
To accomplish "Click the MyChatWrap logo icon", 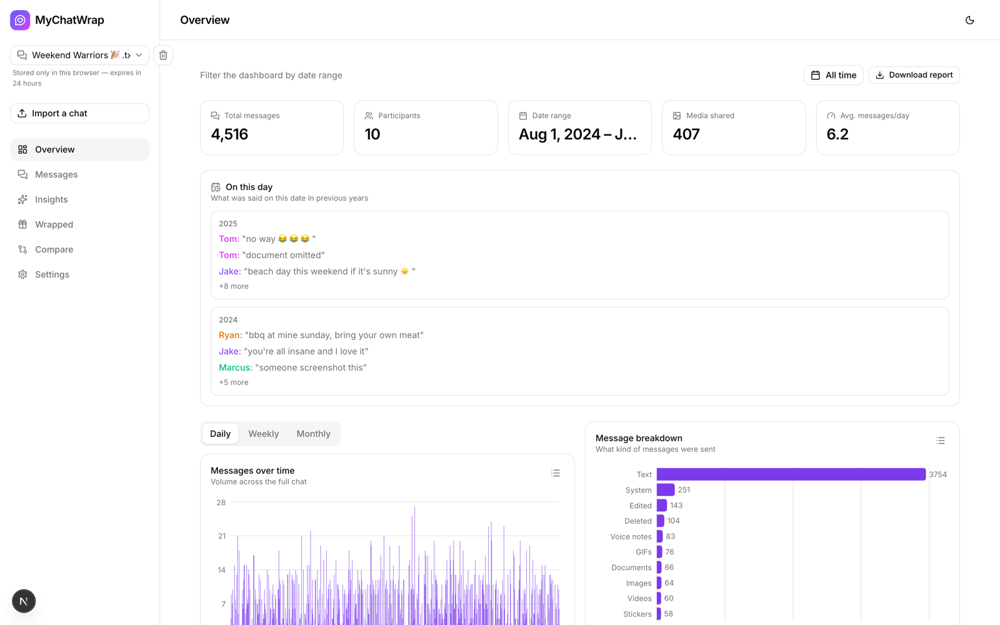I will pos(20,20).
